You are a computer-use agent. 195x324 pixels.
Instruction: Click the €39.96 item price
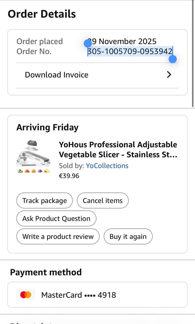point(69,176)
